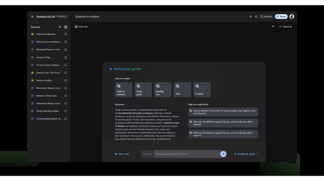Toggle the light/dark theme sun icon
Screen dimensions: 324x181
tap(250, 17)
